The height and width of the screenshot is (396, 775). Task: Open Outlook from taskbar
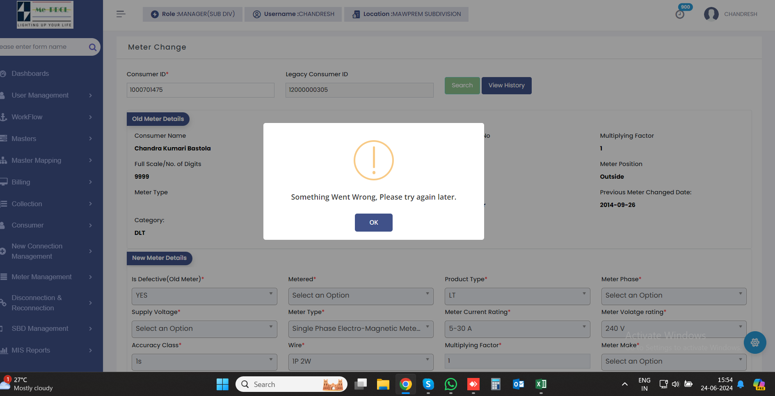coord(518,384)
